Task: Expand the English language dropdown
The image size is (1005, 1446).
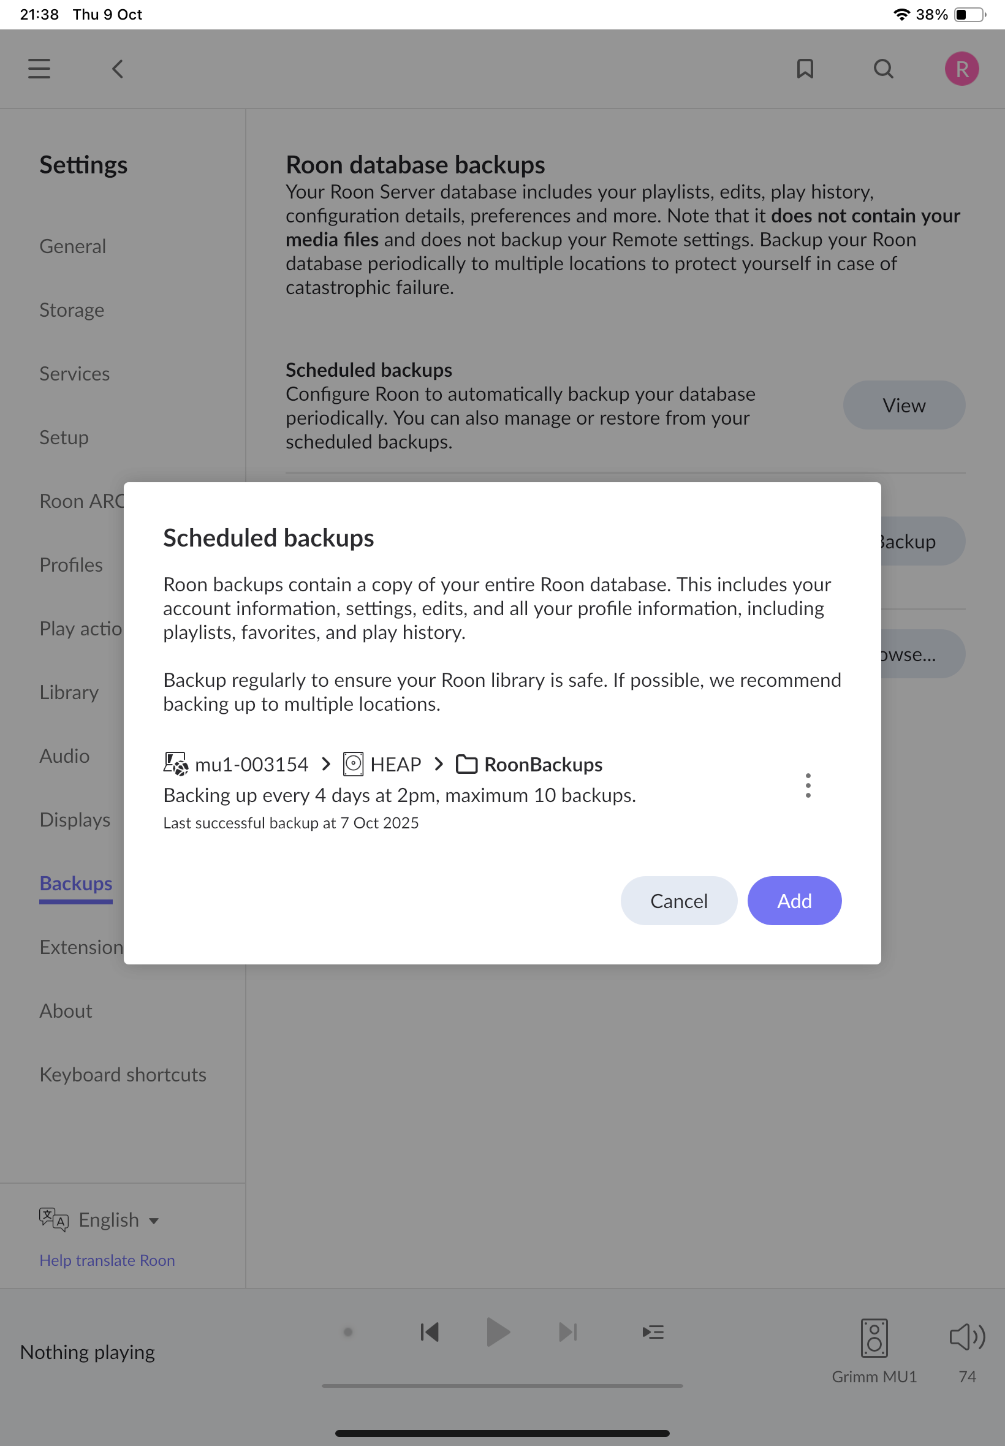Action: pos(118,1219)
